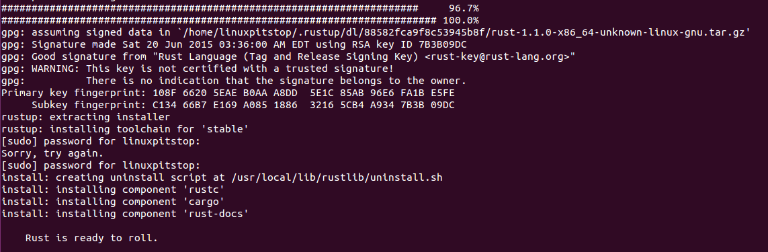Click the 'Sorry, try again.' message
Viewport: 768px width, 252px height.
click(x=52, y=153)
